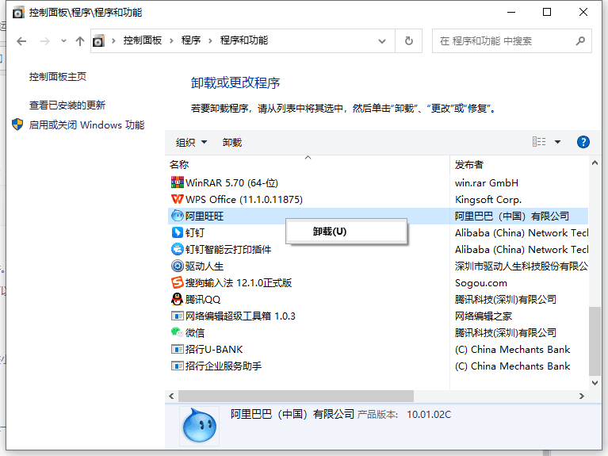Click the 微信 program icon
The width and height of the screenshot is (608, 456).
tap(178, 332)
